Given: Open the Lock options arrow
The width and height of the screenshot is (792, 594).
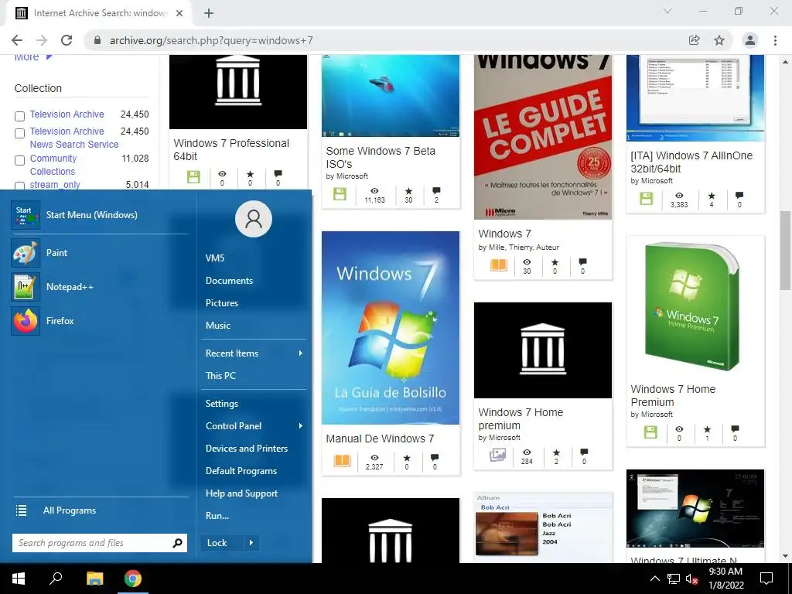Looking at the screenshot, I should [251, 543].
